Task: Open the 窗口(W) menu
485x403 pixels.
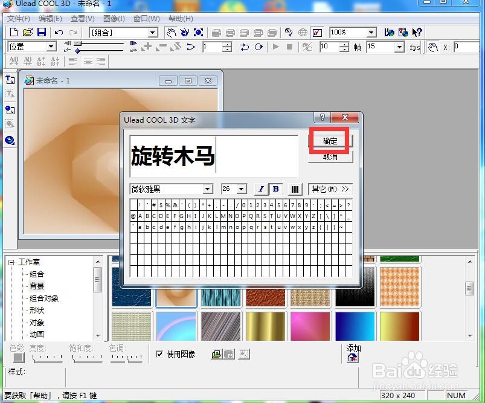Action: (147, 19)
